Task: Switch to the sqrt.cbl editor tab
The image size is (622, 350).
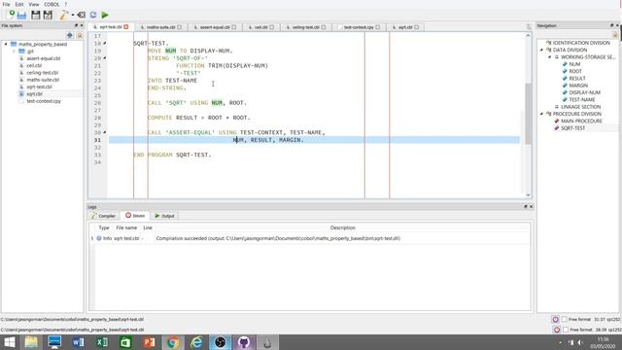Action: click(405, 27)
